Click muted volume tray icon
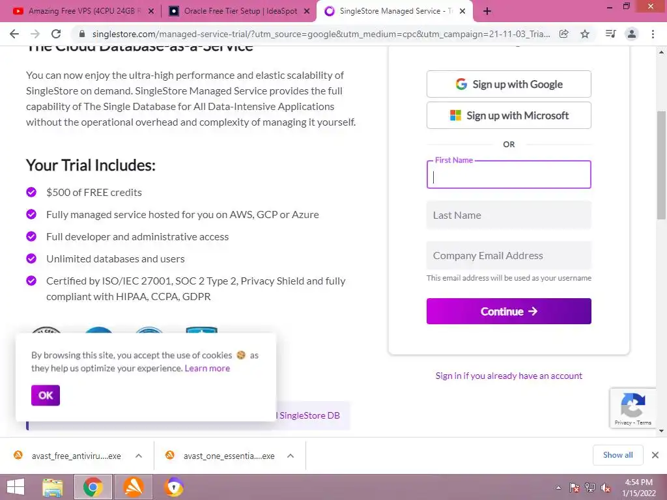The width and height of the screenshot is (667, 500). 606,488
